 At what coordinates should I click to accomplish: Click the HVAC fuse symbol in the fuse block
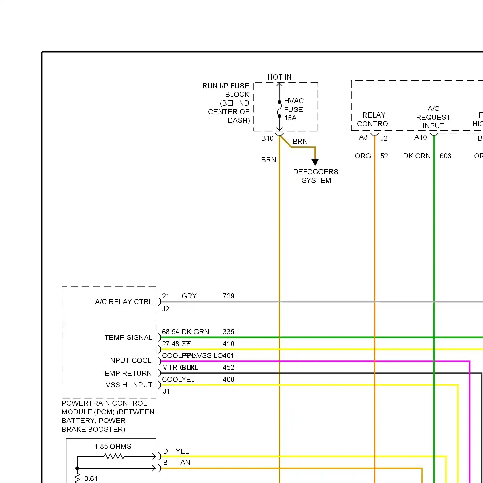pyautogui.click(x=279, y=109)
